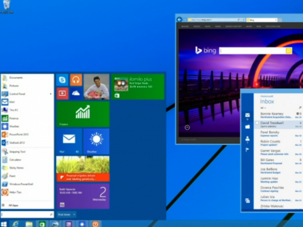The height and width of the screenshot is (227, 303).
Task: Open email from Pavel Bansky
Action: click(x=278, y=134)
